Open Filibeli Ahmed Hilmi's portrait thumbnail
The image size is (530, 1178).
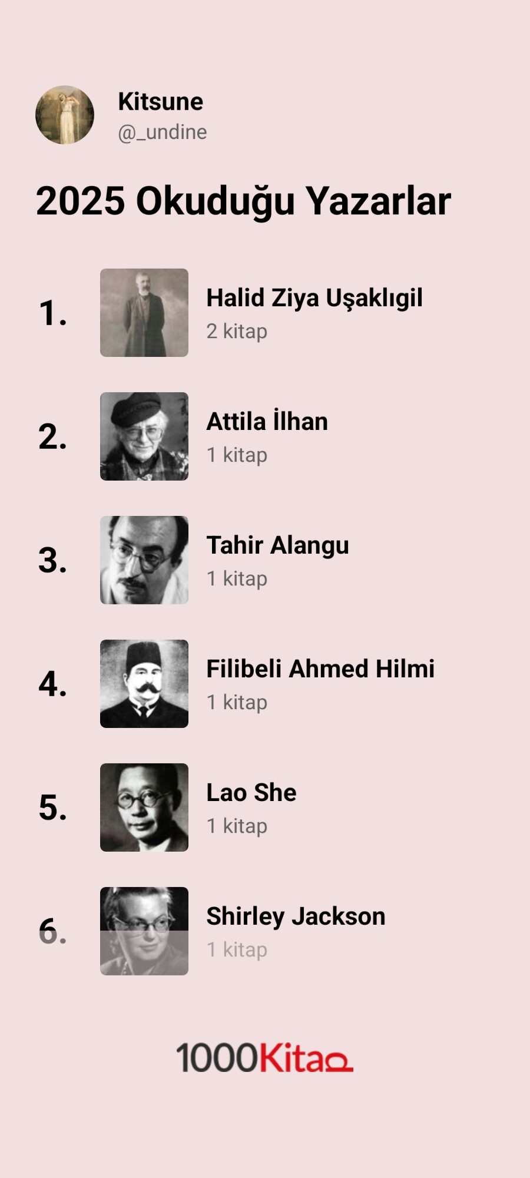[x=144, y=684]
